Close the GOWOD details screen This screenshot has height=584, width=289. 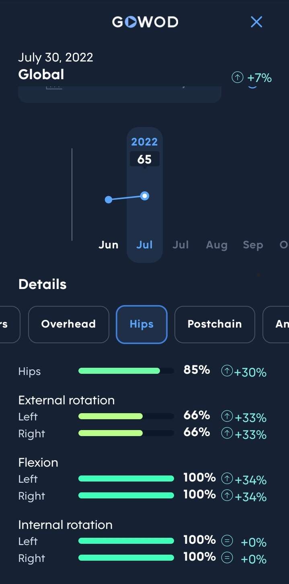coord(256,22)
